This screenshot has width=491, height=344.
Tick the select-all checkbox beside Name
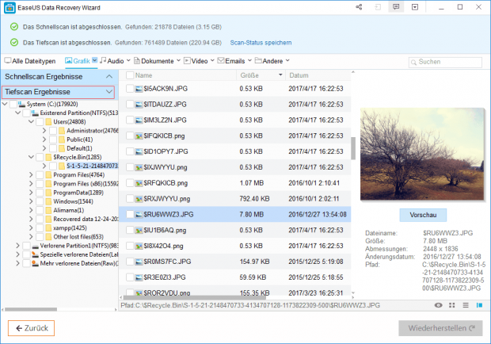point(130,75)
